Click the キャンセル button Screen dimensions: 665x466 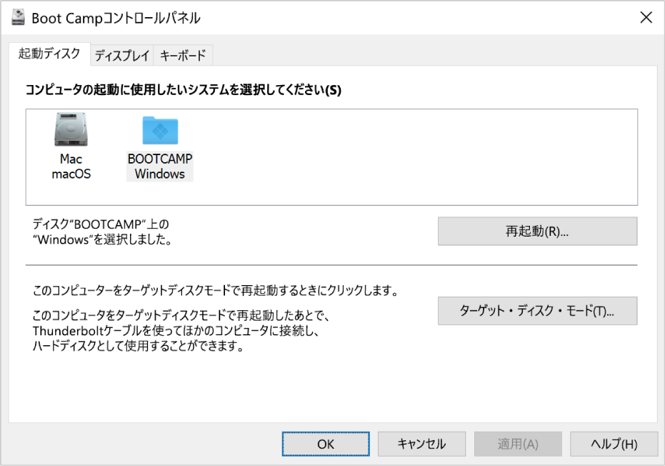421,444
